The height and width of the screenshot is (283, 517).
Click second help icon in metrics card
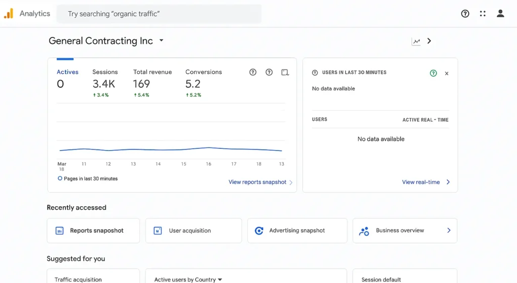pyautogui.click(x=269, y=72)
